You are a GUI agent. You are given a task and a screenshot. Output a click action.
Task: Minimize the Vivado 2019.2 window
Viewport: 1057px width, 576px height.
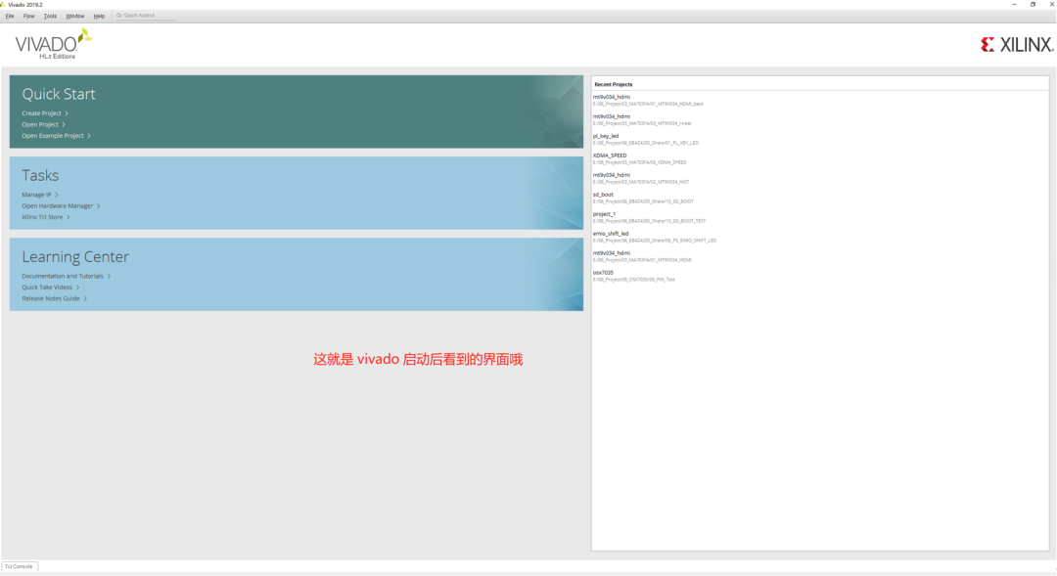tap(1014, 4)
